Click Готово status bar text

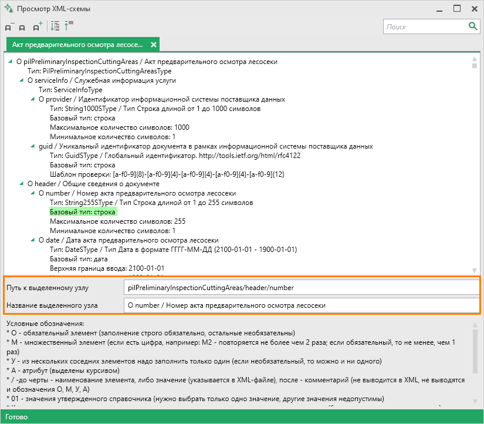pyautogui.click(x=16, y=417)
